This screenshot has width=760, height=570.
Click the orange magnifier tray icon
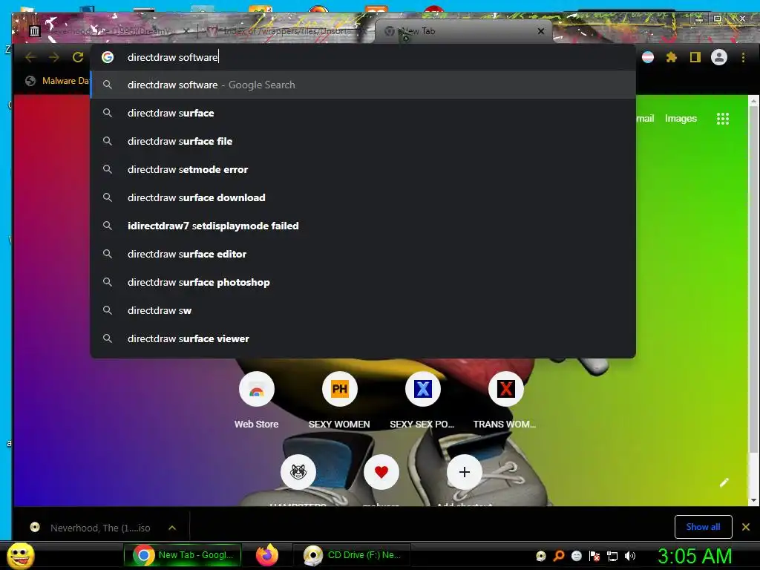(x=559, y=556)
